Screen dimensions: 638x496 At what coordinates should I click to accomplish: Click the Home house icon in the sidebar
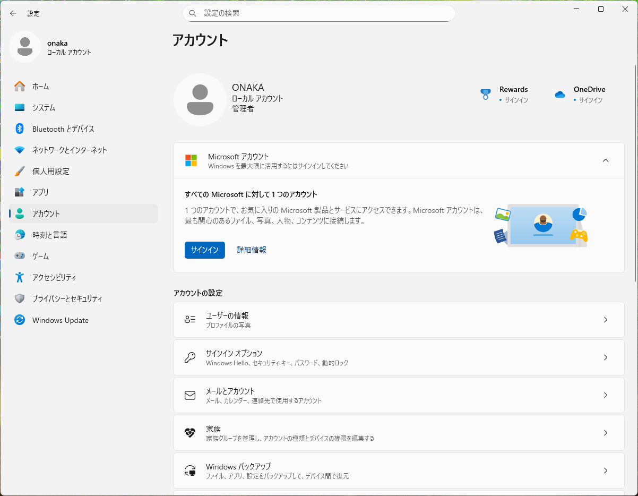tap(20, 86)
